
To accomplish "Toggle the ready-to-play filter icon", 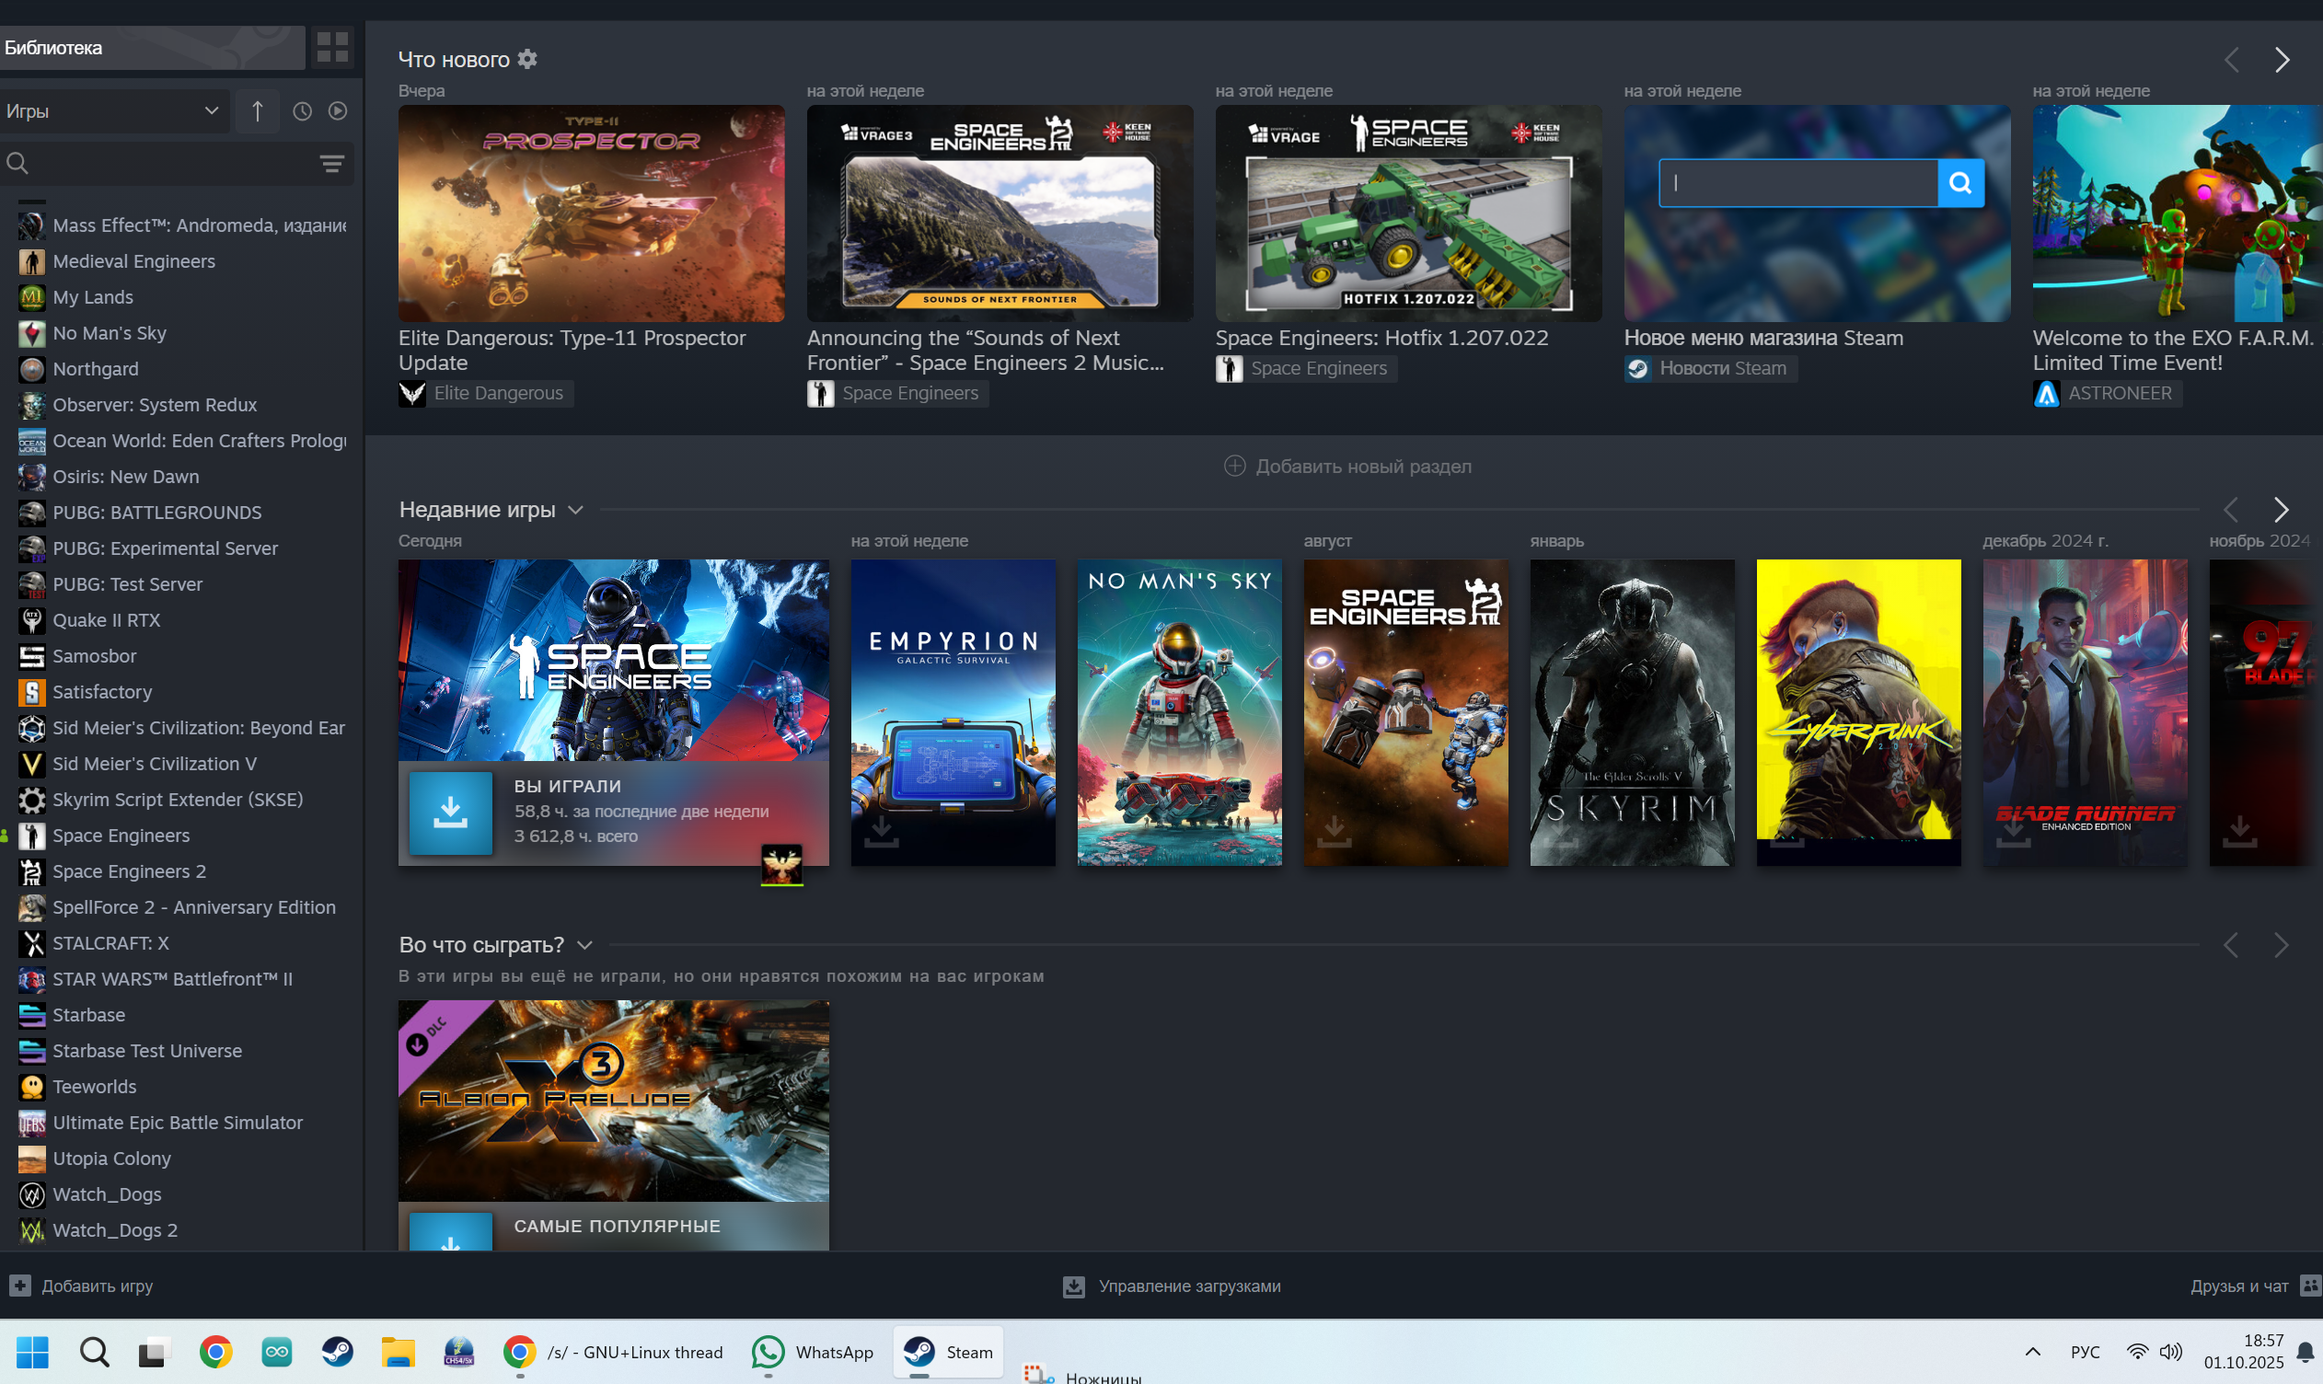I will [338, 112].
